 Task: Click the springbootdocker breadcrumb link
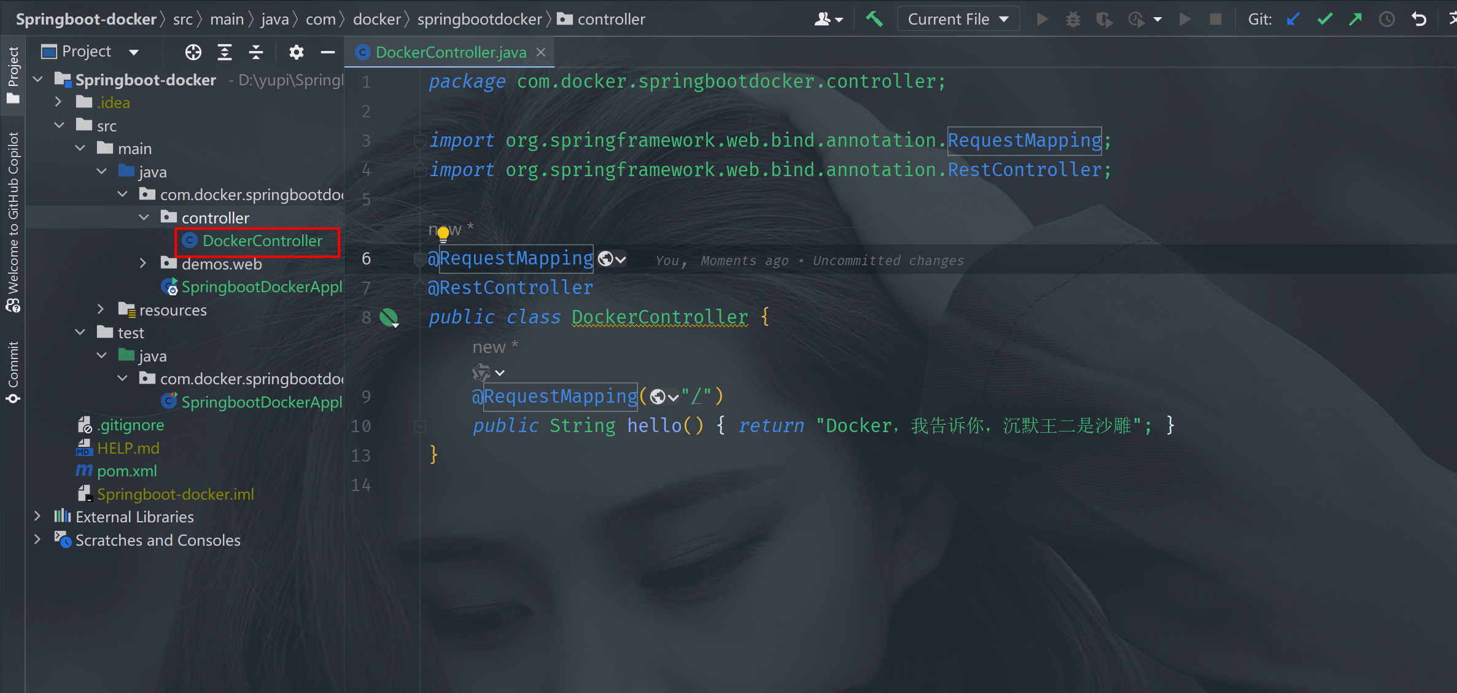[x=479, y=19]
